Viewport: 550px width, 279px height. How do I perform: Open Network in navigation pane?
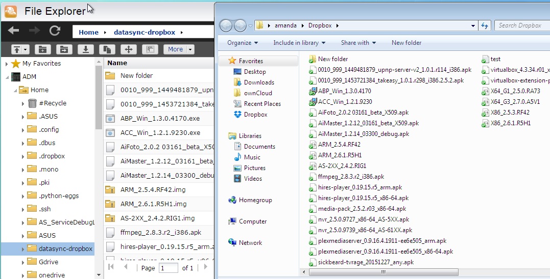250,243
